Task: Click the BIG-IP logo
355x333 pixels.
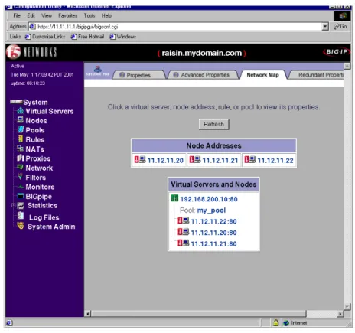Action: 337,52
